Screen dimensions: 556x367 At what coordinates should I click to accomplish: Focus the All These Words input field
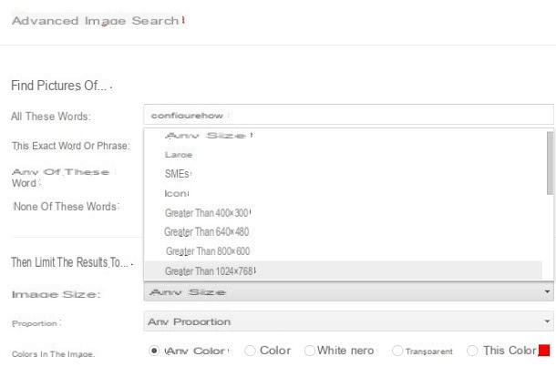pyautogui.click(x=348, y=115)
